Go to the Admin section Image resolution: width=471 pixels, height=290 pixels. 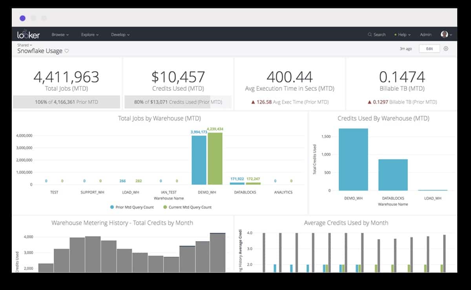(x=426, y=35)
